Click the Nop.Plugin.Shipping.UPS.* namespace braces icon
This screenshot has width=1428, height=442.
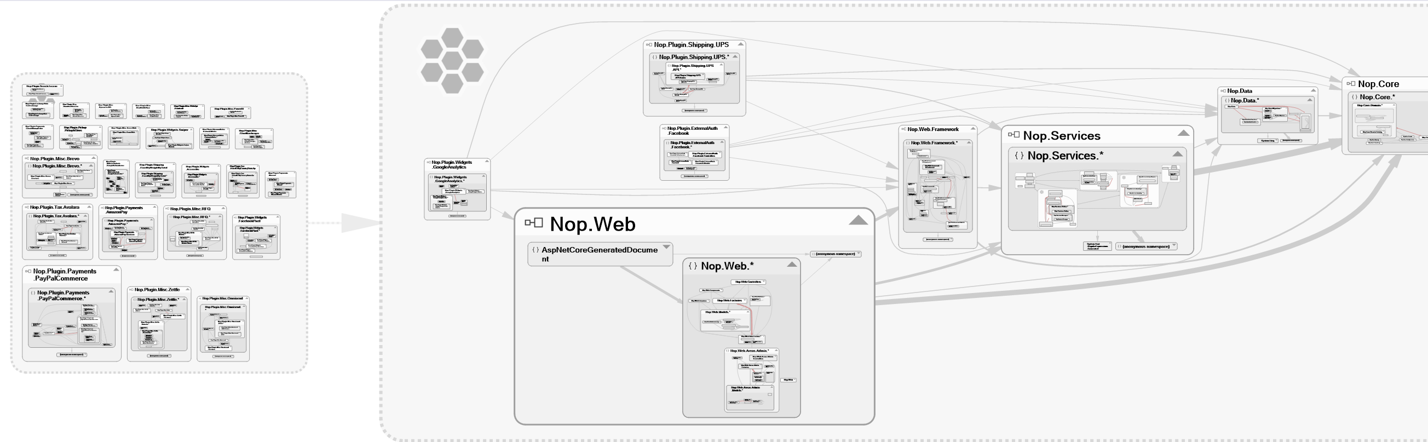click(x=655, y=57)
